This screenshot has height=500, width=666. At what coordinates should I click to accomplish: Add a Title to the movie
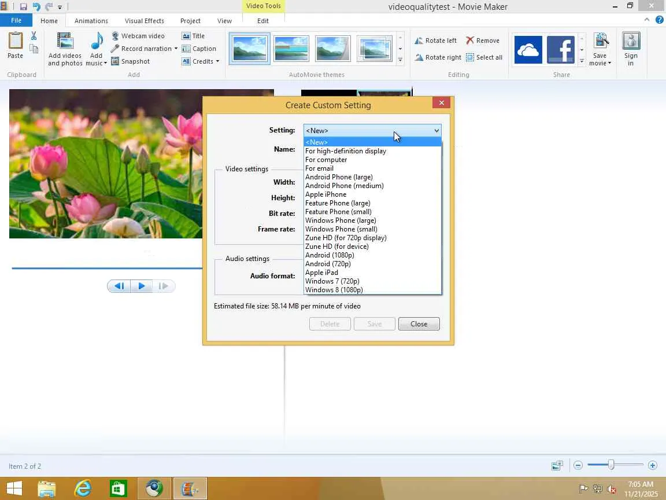[x=193, y=36]
